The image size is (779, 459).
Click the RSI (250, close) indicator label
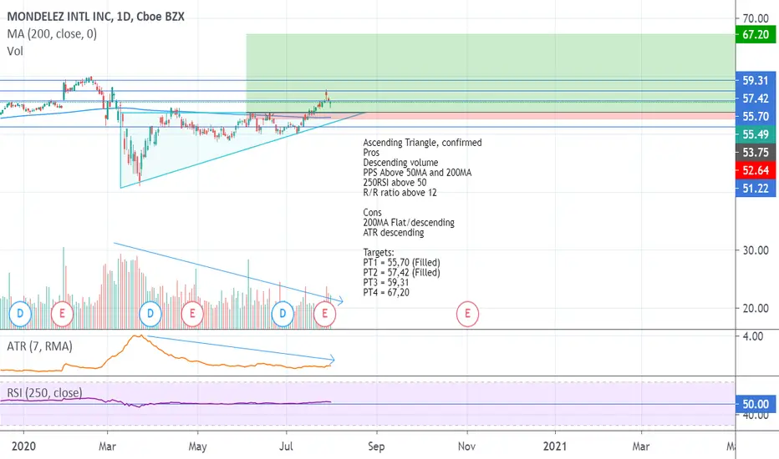pyautogui.click(x=44, y=392)
